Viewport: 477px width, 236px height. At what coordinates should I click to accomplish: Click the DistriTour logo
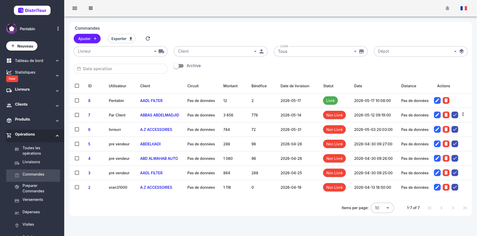[x=32, y=10]
